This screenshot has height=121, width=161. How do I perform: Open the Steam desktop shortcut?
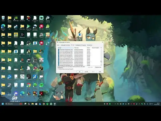point(16,27)
